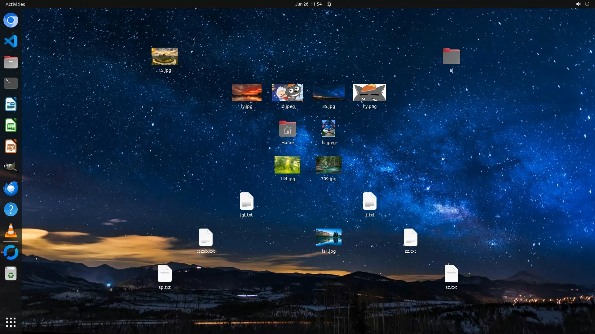
Task: Select the Home folder icon
Action: point(287,129)
